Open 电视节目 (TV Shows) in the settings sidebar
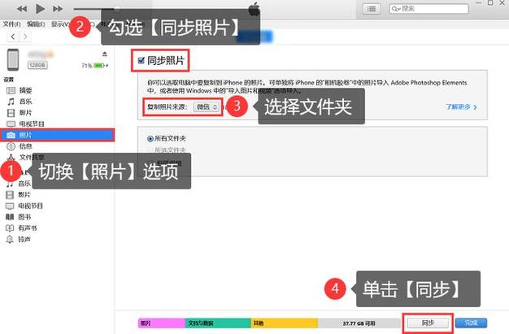The image size is (509, 334). tap(29, 124)
